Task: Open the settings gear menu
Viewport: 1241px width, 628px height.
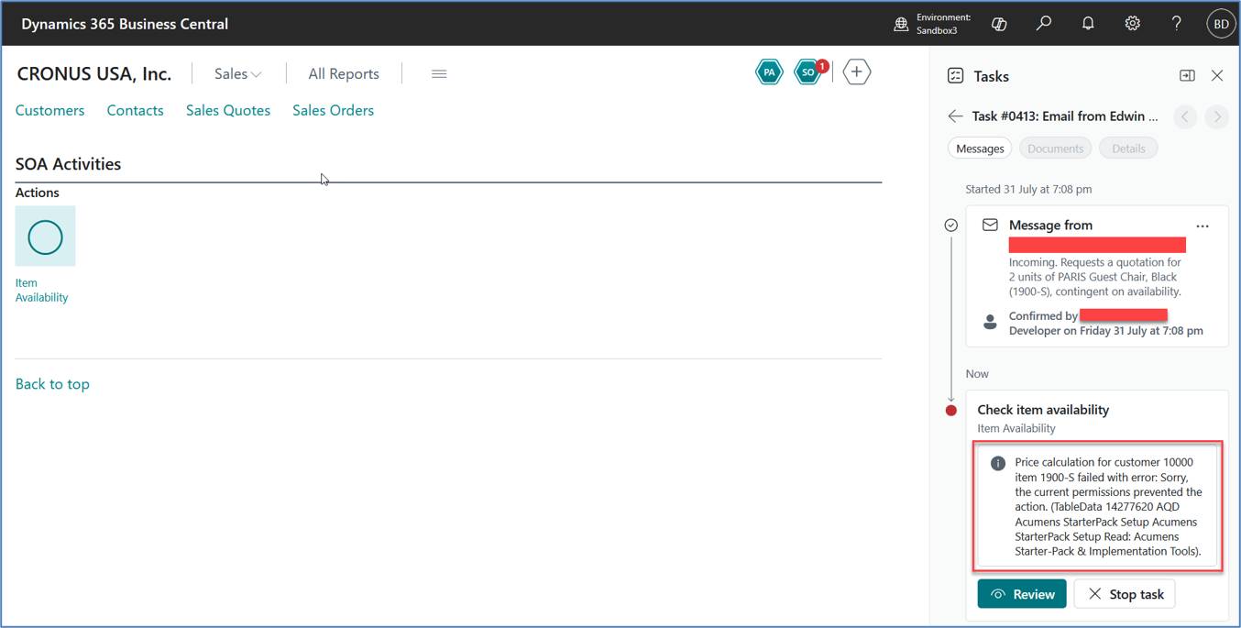Action: 1133,24
